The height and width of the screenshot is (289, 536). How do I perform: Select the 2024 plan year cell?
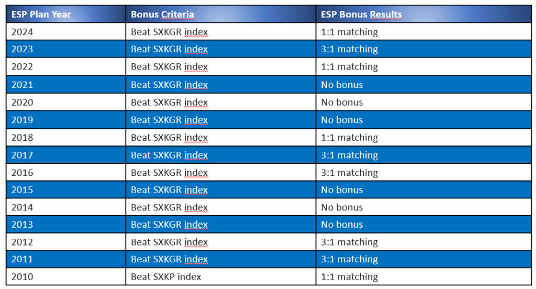23,32
